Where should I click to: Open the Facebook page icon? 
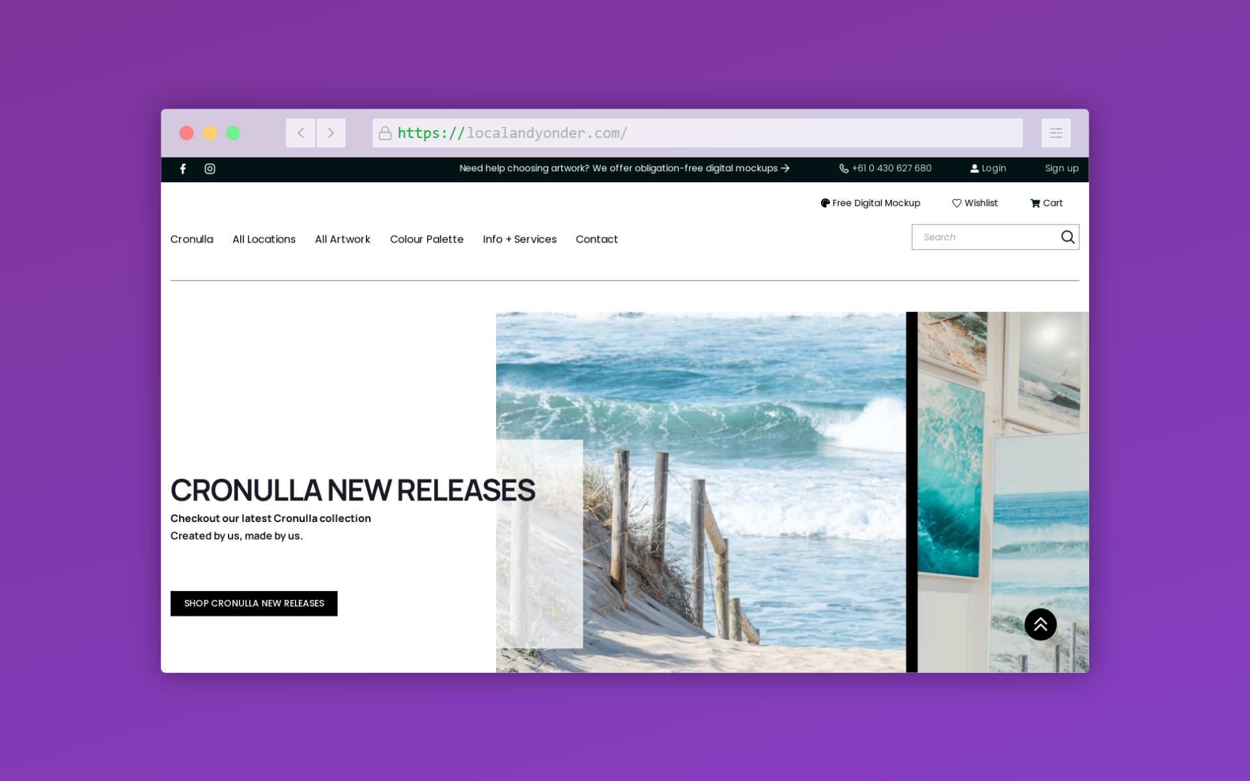(x=183, y=169)
